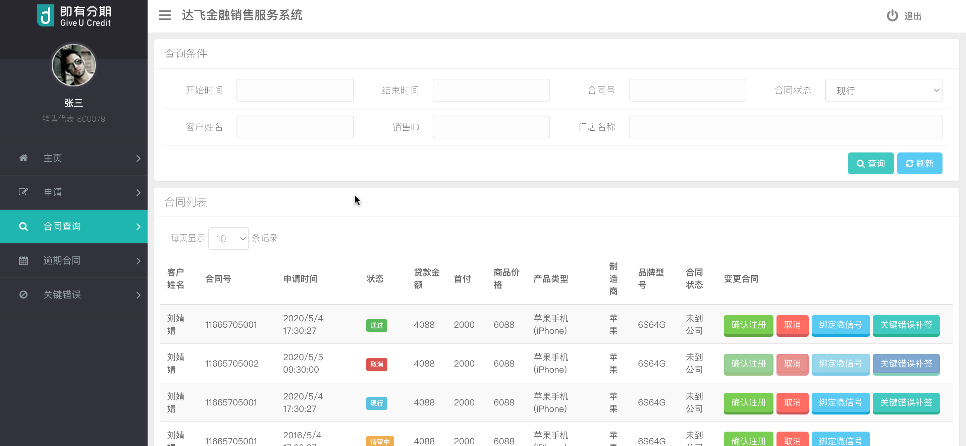Click the 产品类型 column header
The width and height of the screenshot is (966, 446).
point(550,279)
